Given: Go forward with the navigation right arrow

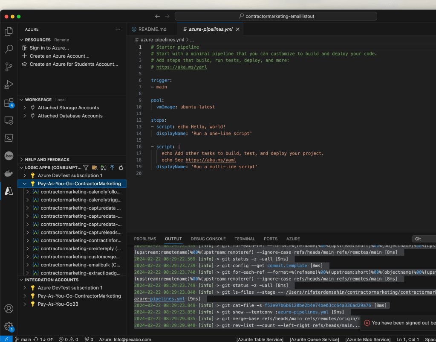Looking at the screenshot, I should 167,16.
